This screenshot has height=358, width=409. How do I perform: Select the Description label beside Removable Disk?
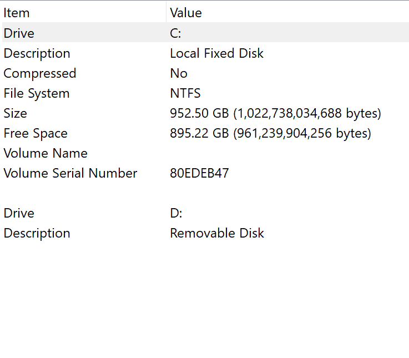(x=37, y=233)
